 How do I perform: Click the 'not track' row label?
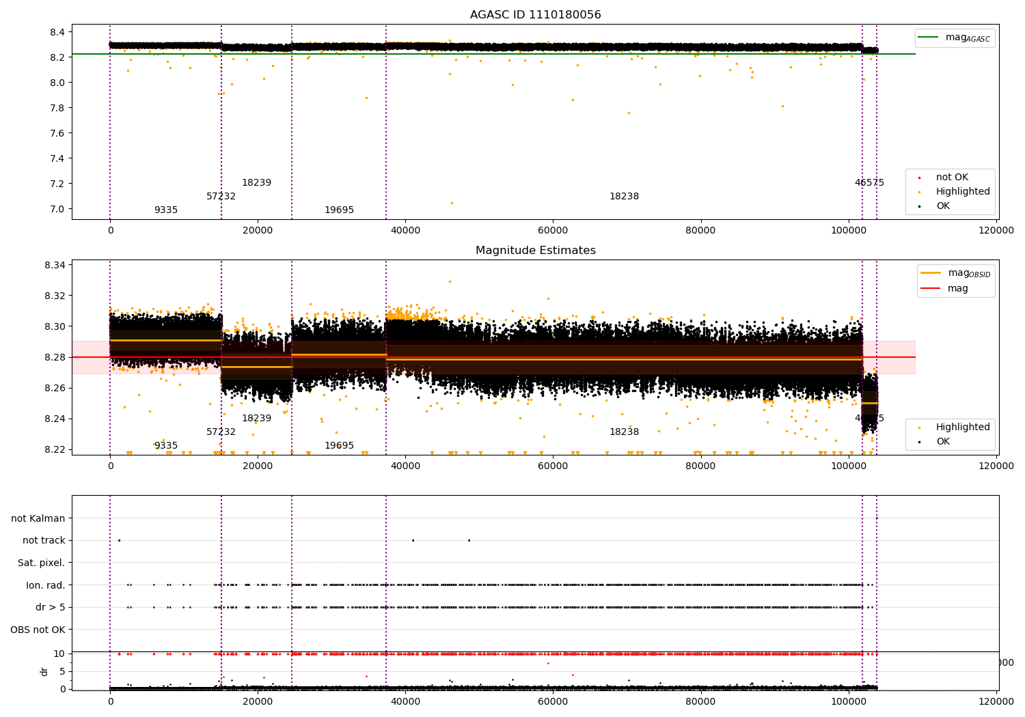point(44,540)
